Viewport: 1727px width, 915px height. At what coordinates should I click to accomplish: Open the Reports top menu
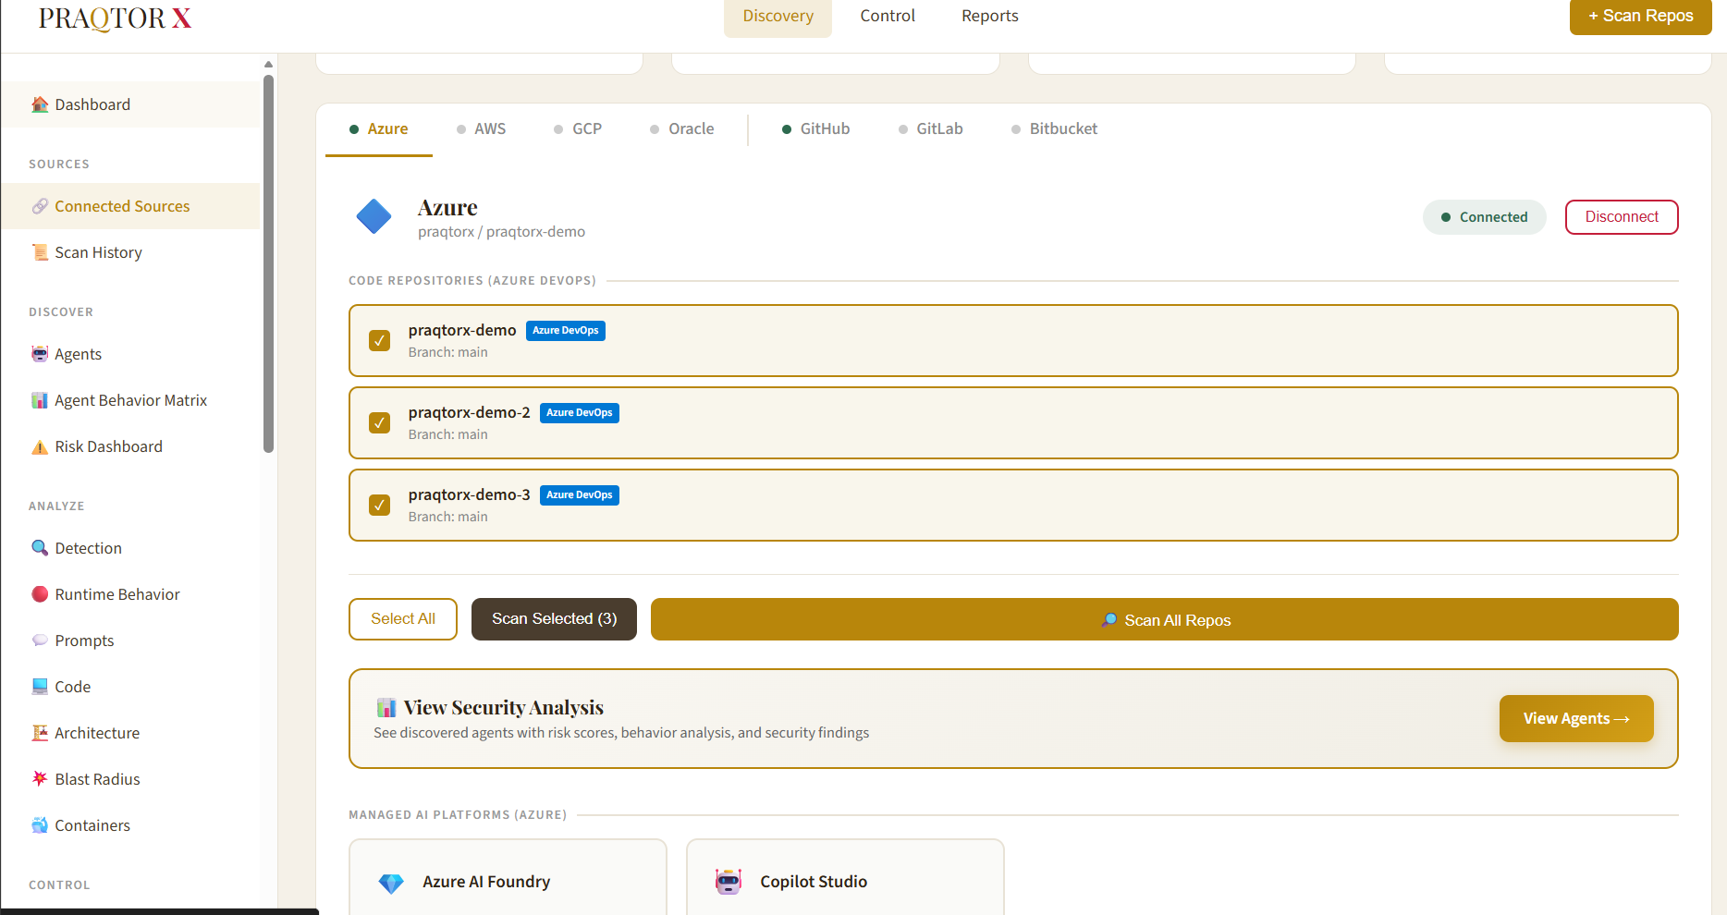click(989, 16)
